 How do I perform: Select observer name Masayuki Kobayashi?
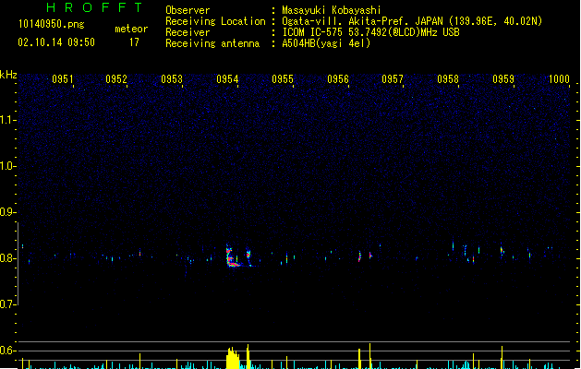tap(332, 10)
